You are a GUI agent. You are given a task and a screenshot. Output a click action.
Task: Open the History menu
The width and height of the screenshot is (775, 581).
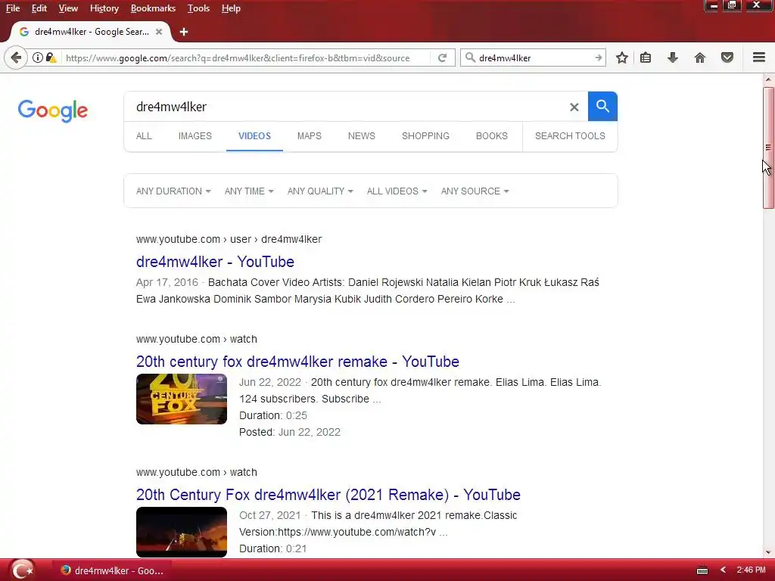point(104,8)
